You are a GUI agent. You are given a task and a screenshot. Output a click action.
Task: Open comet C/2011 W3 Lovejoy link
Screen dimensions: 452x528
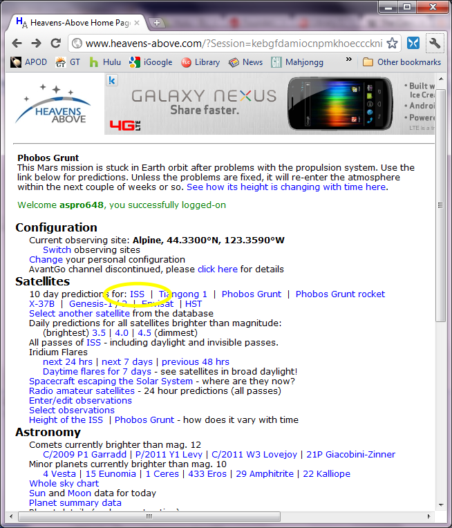point(254,455)
